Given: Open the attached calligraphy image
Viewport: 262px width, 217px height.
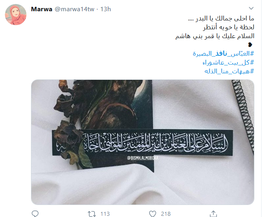Looking at the screenshot, I should [142, 142].
